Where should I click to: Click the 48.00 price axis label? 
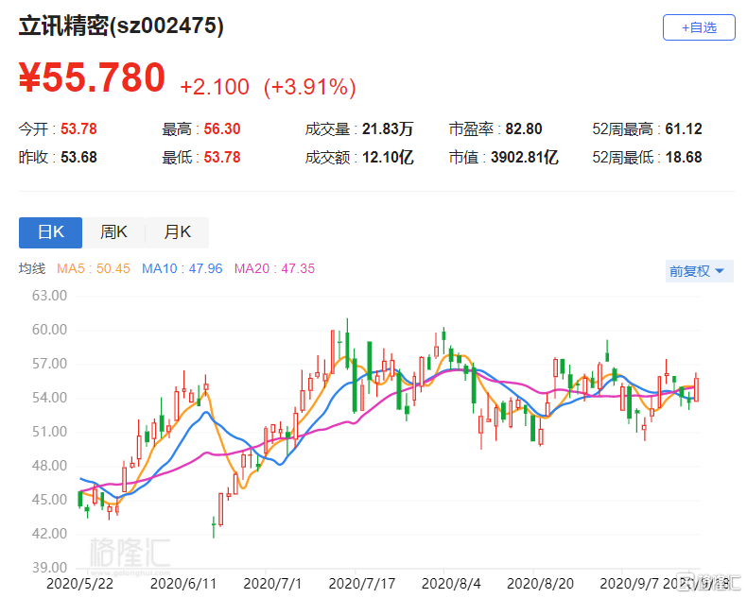(x=49, y=466)
